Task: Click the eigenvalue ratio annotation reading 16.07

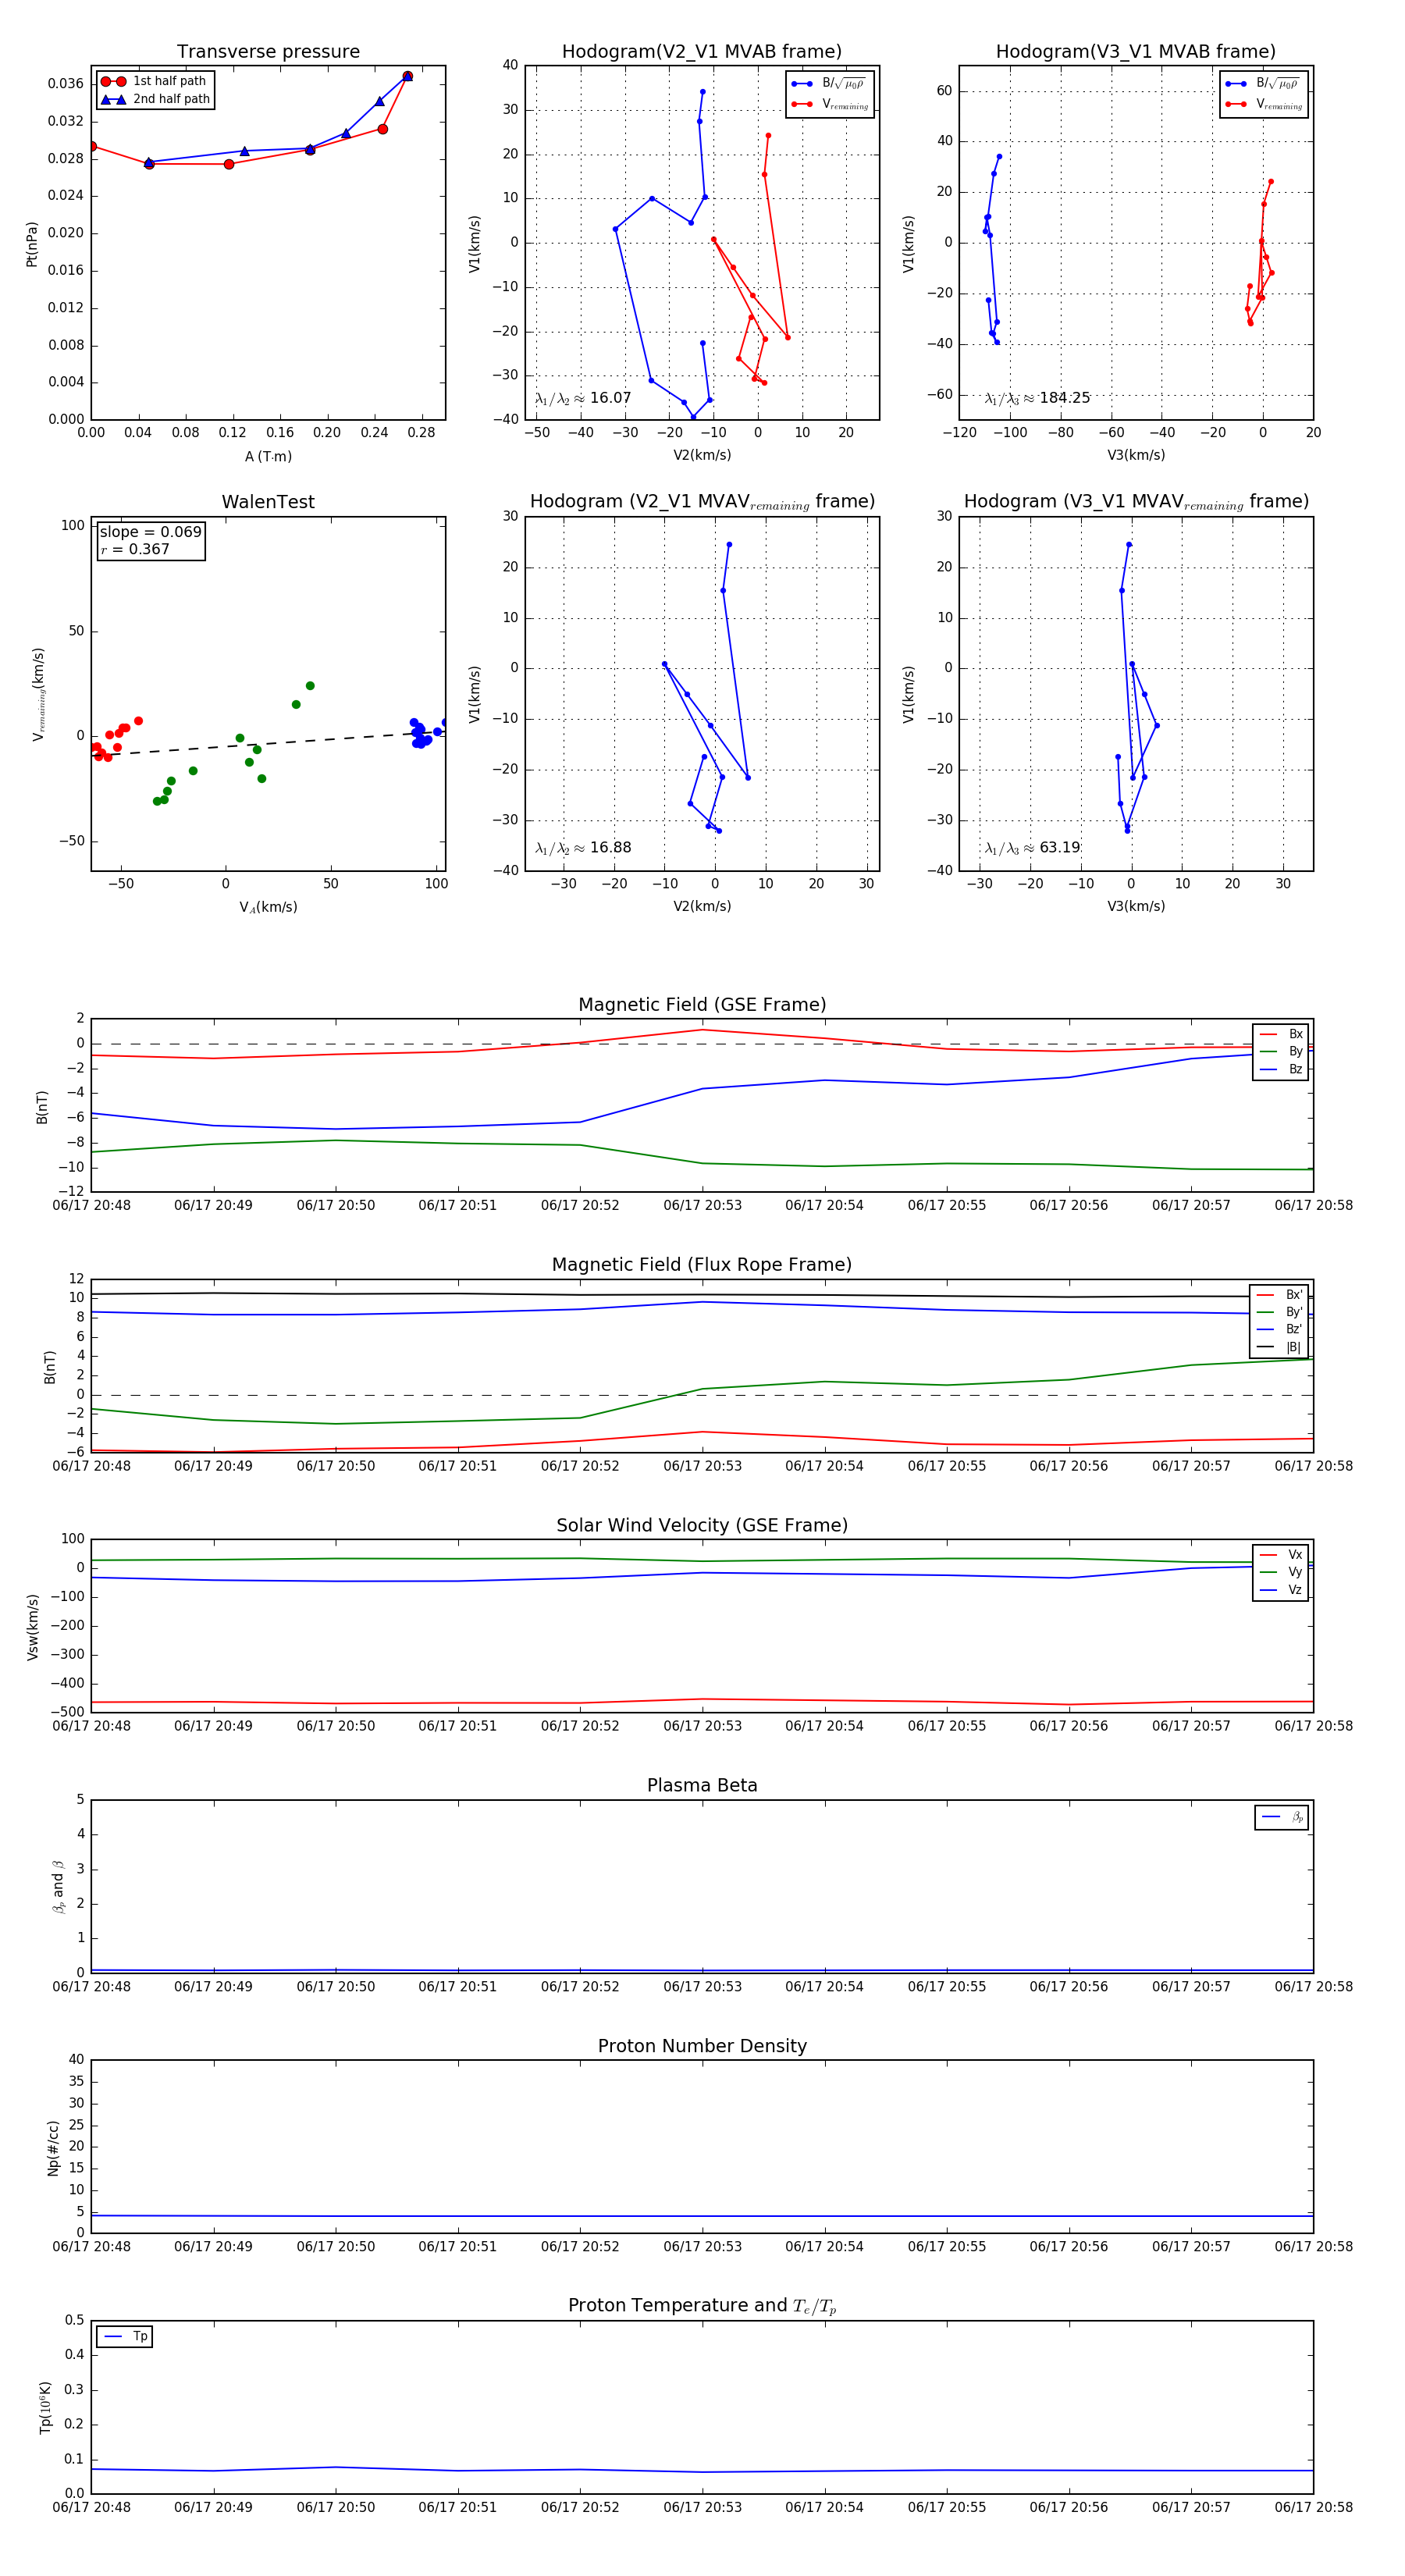Action: pyautogui.click(x=583, y=398)
